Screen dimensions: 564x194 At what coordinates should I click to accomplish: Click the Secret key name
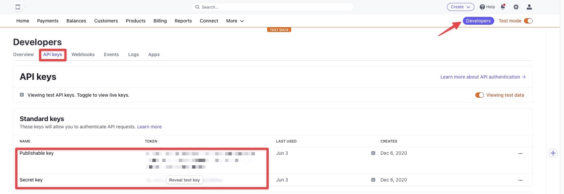pos(31,180)
